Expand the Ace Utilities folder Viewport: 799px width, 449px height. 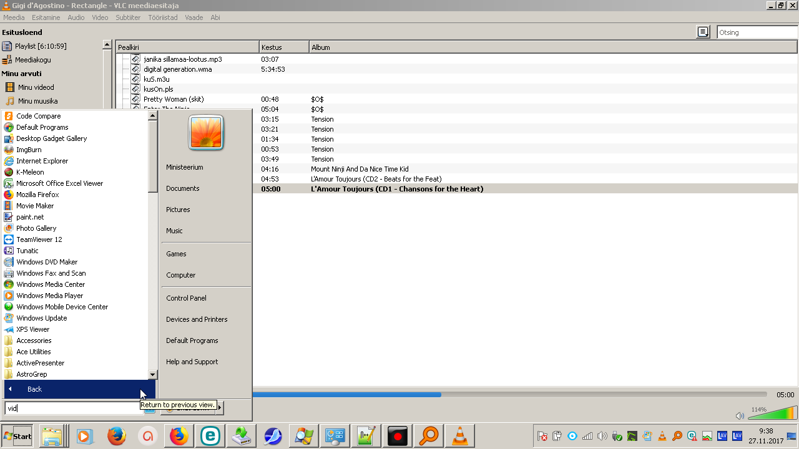click(33, 352)
